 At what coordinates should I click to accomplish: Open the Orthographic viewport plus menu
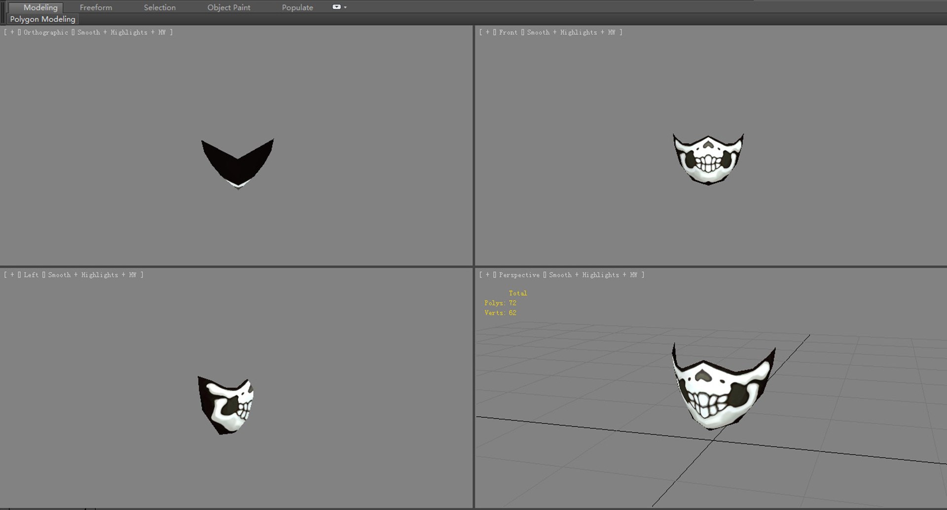click(12, 32)
